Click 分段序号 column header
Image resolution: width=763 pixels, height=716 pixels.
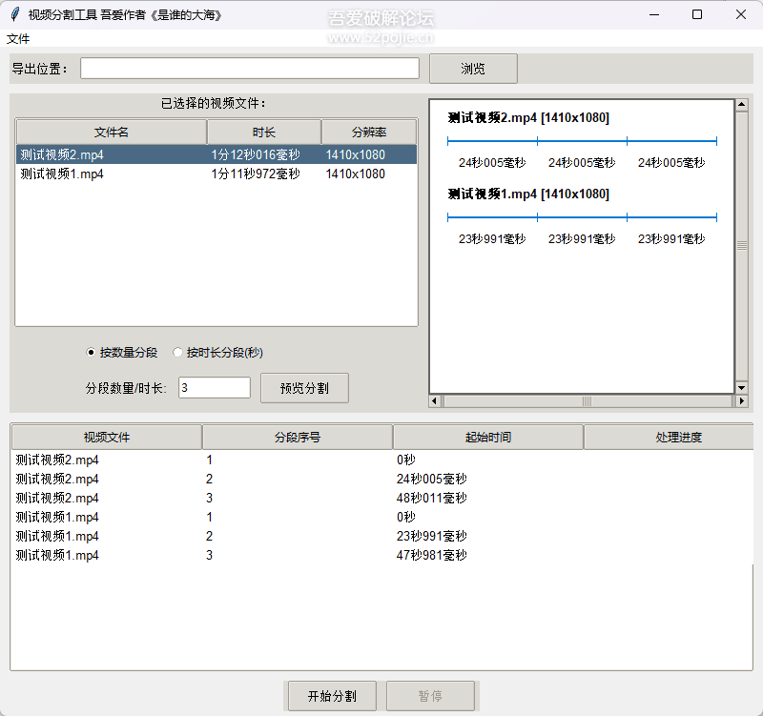coord(298,438)
